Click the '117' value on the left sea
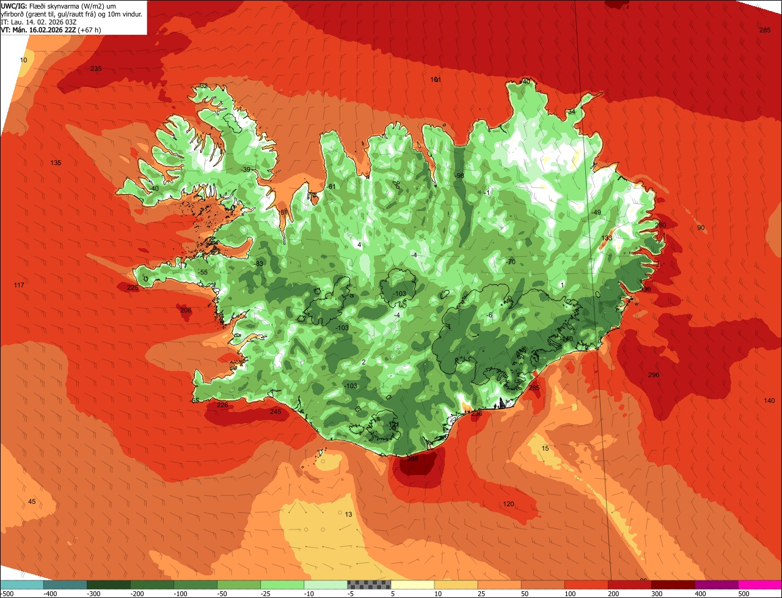This screenshot has width=782, height=598. pos(19,285)
